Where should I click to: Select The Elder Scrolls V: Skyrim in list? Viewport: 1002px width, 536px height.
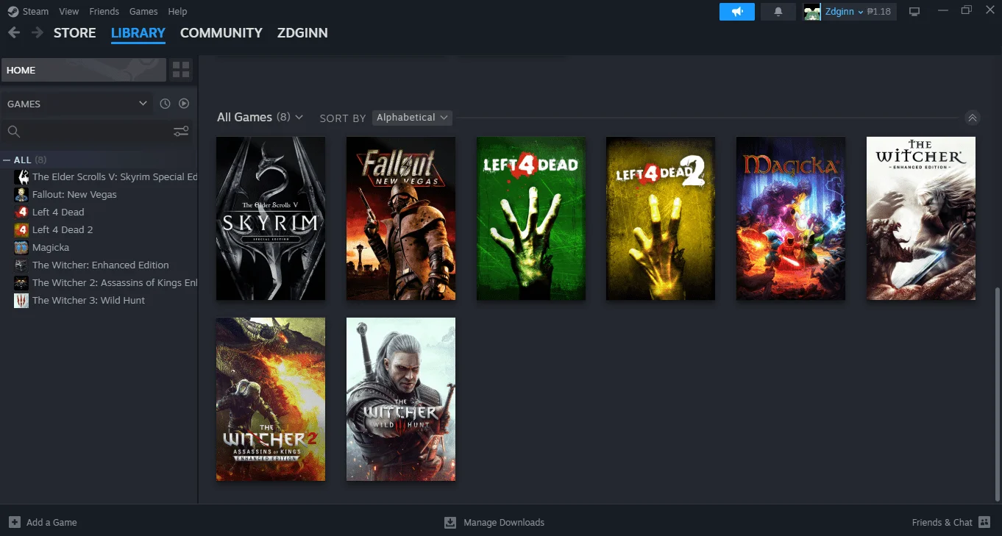pyautogui.click(x=115, y=177)
